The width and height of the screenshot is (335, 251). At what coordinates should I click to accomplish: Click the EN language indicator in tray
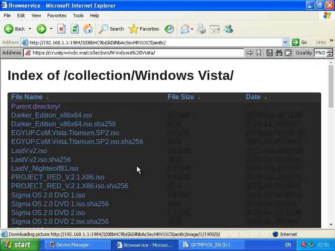pyautogui.click(x=288, y=245)
